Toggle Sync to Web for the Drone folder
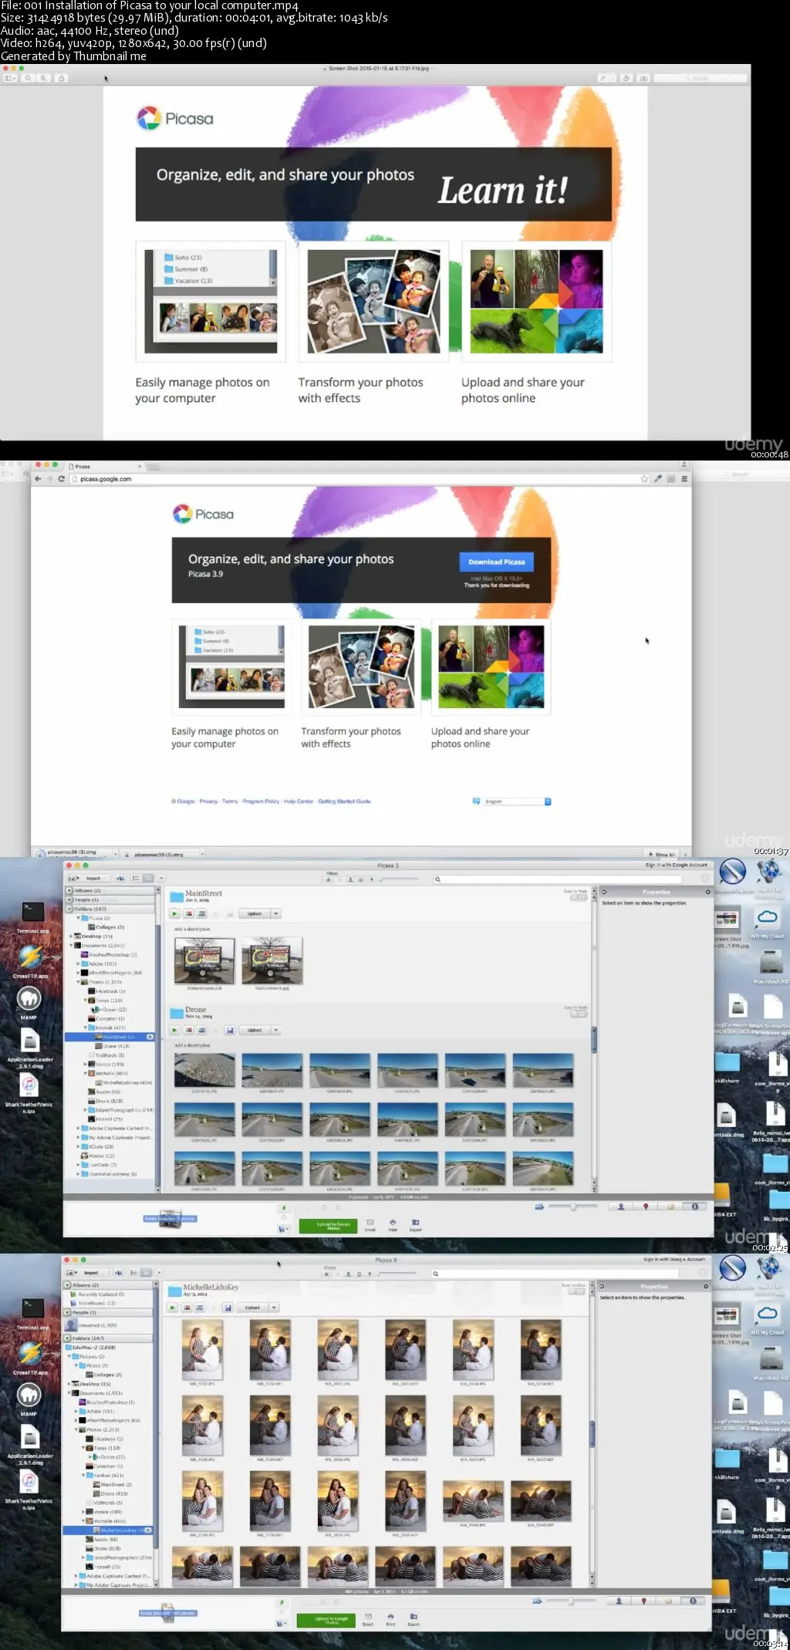 click(578, 1014)
